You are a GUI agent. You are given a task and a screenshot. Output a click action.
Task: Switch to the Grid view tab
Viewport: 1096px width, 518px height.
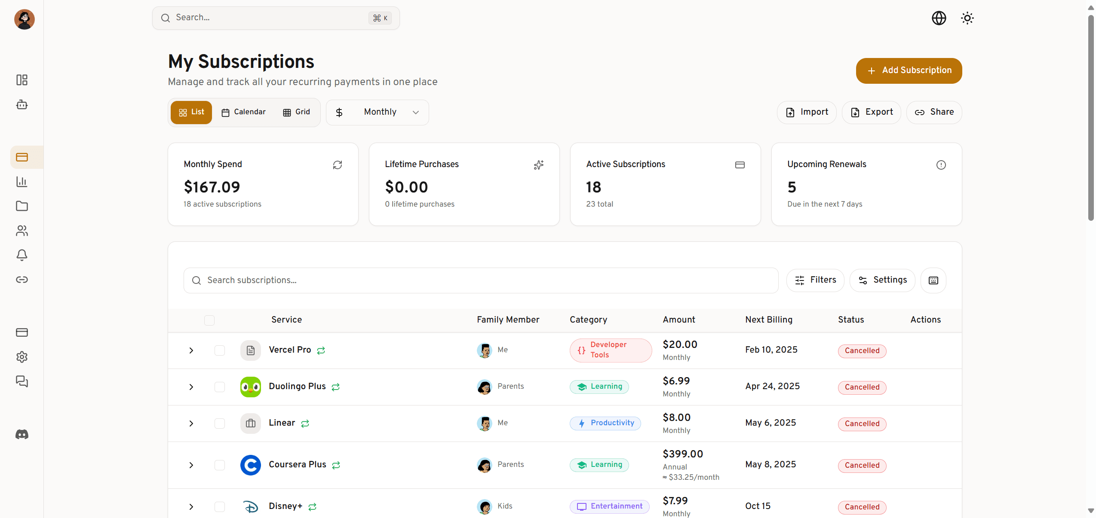297,112
